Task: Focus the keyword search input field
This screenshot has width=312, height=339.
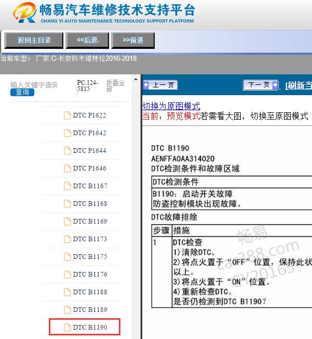Action: 34,85
